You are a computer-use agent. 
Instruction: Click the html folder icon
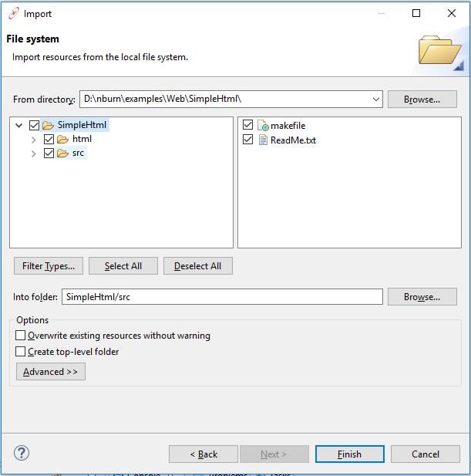(x=62, y=139)
